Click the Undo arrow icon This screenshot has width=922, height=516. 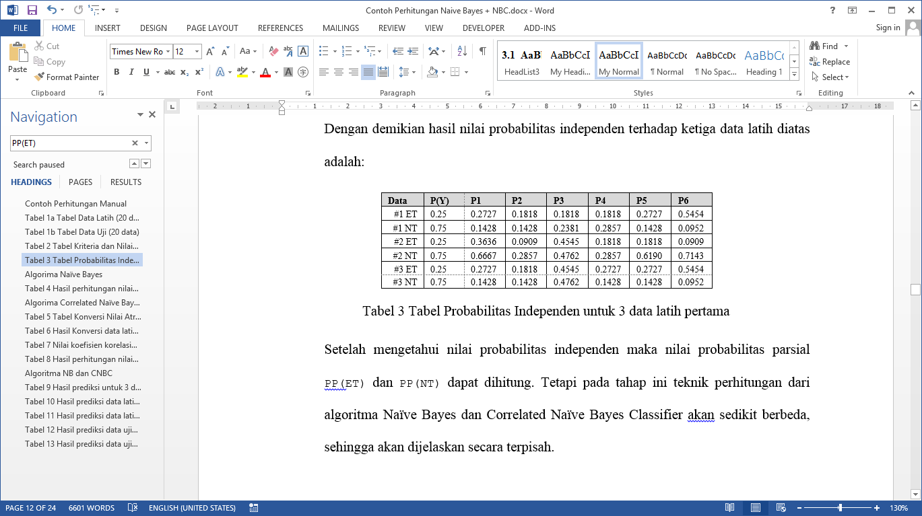tap(52, 10)
